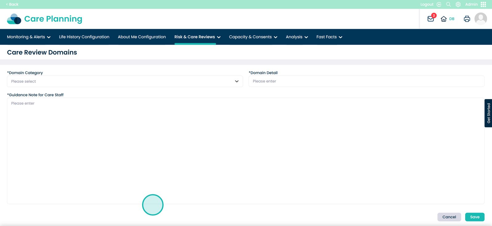The image size is (492, 226).
Task: Click into the Domain Detail field
Action: coord(366,81)
